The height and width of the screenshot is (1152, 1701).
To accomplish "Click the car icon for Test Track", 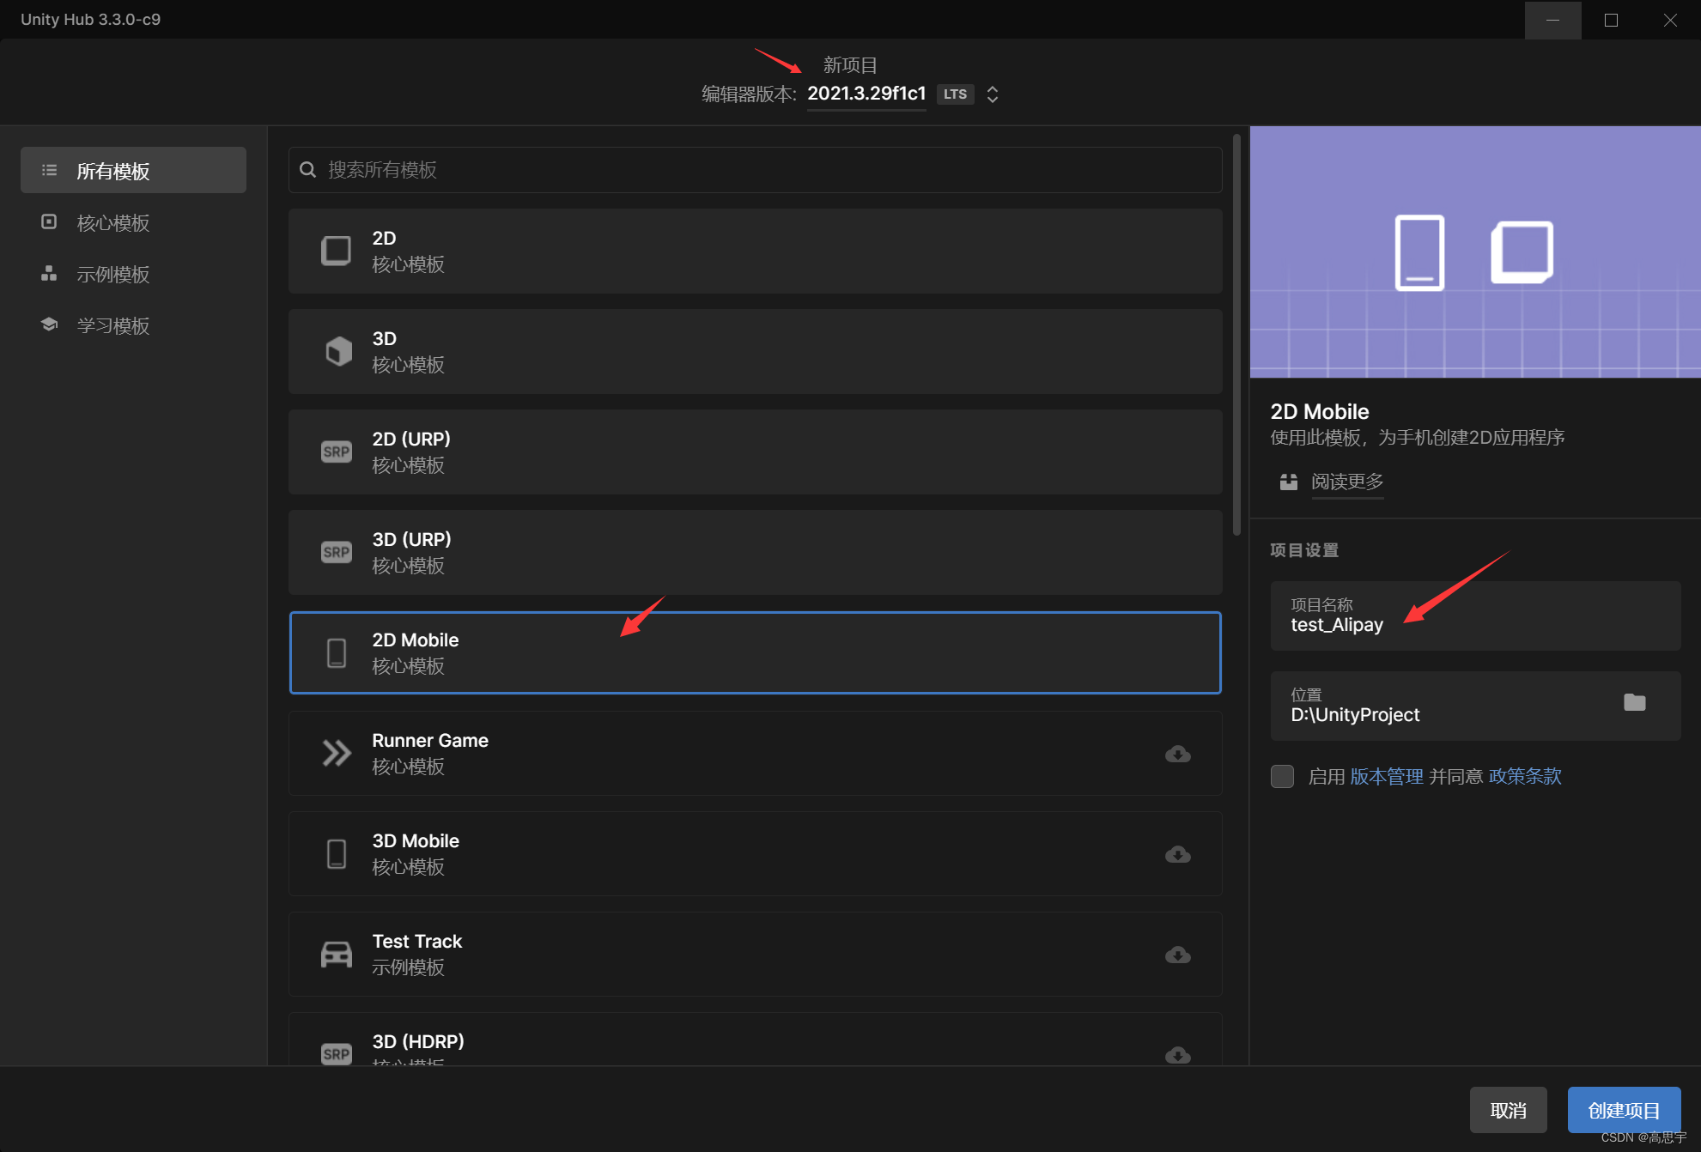I will [336, 954].
